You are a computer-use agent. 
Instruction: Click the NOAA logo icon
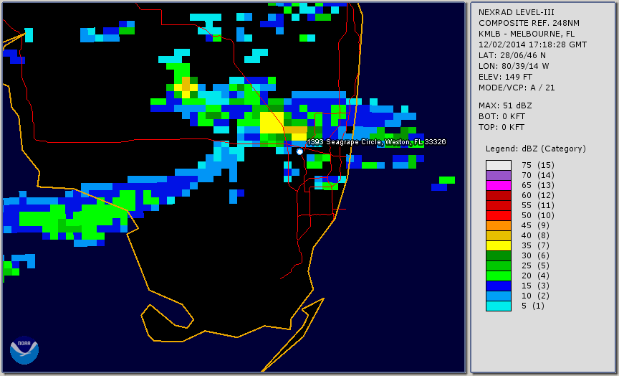coord(24,350)
